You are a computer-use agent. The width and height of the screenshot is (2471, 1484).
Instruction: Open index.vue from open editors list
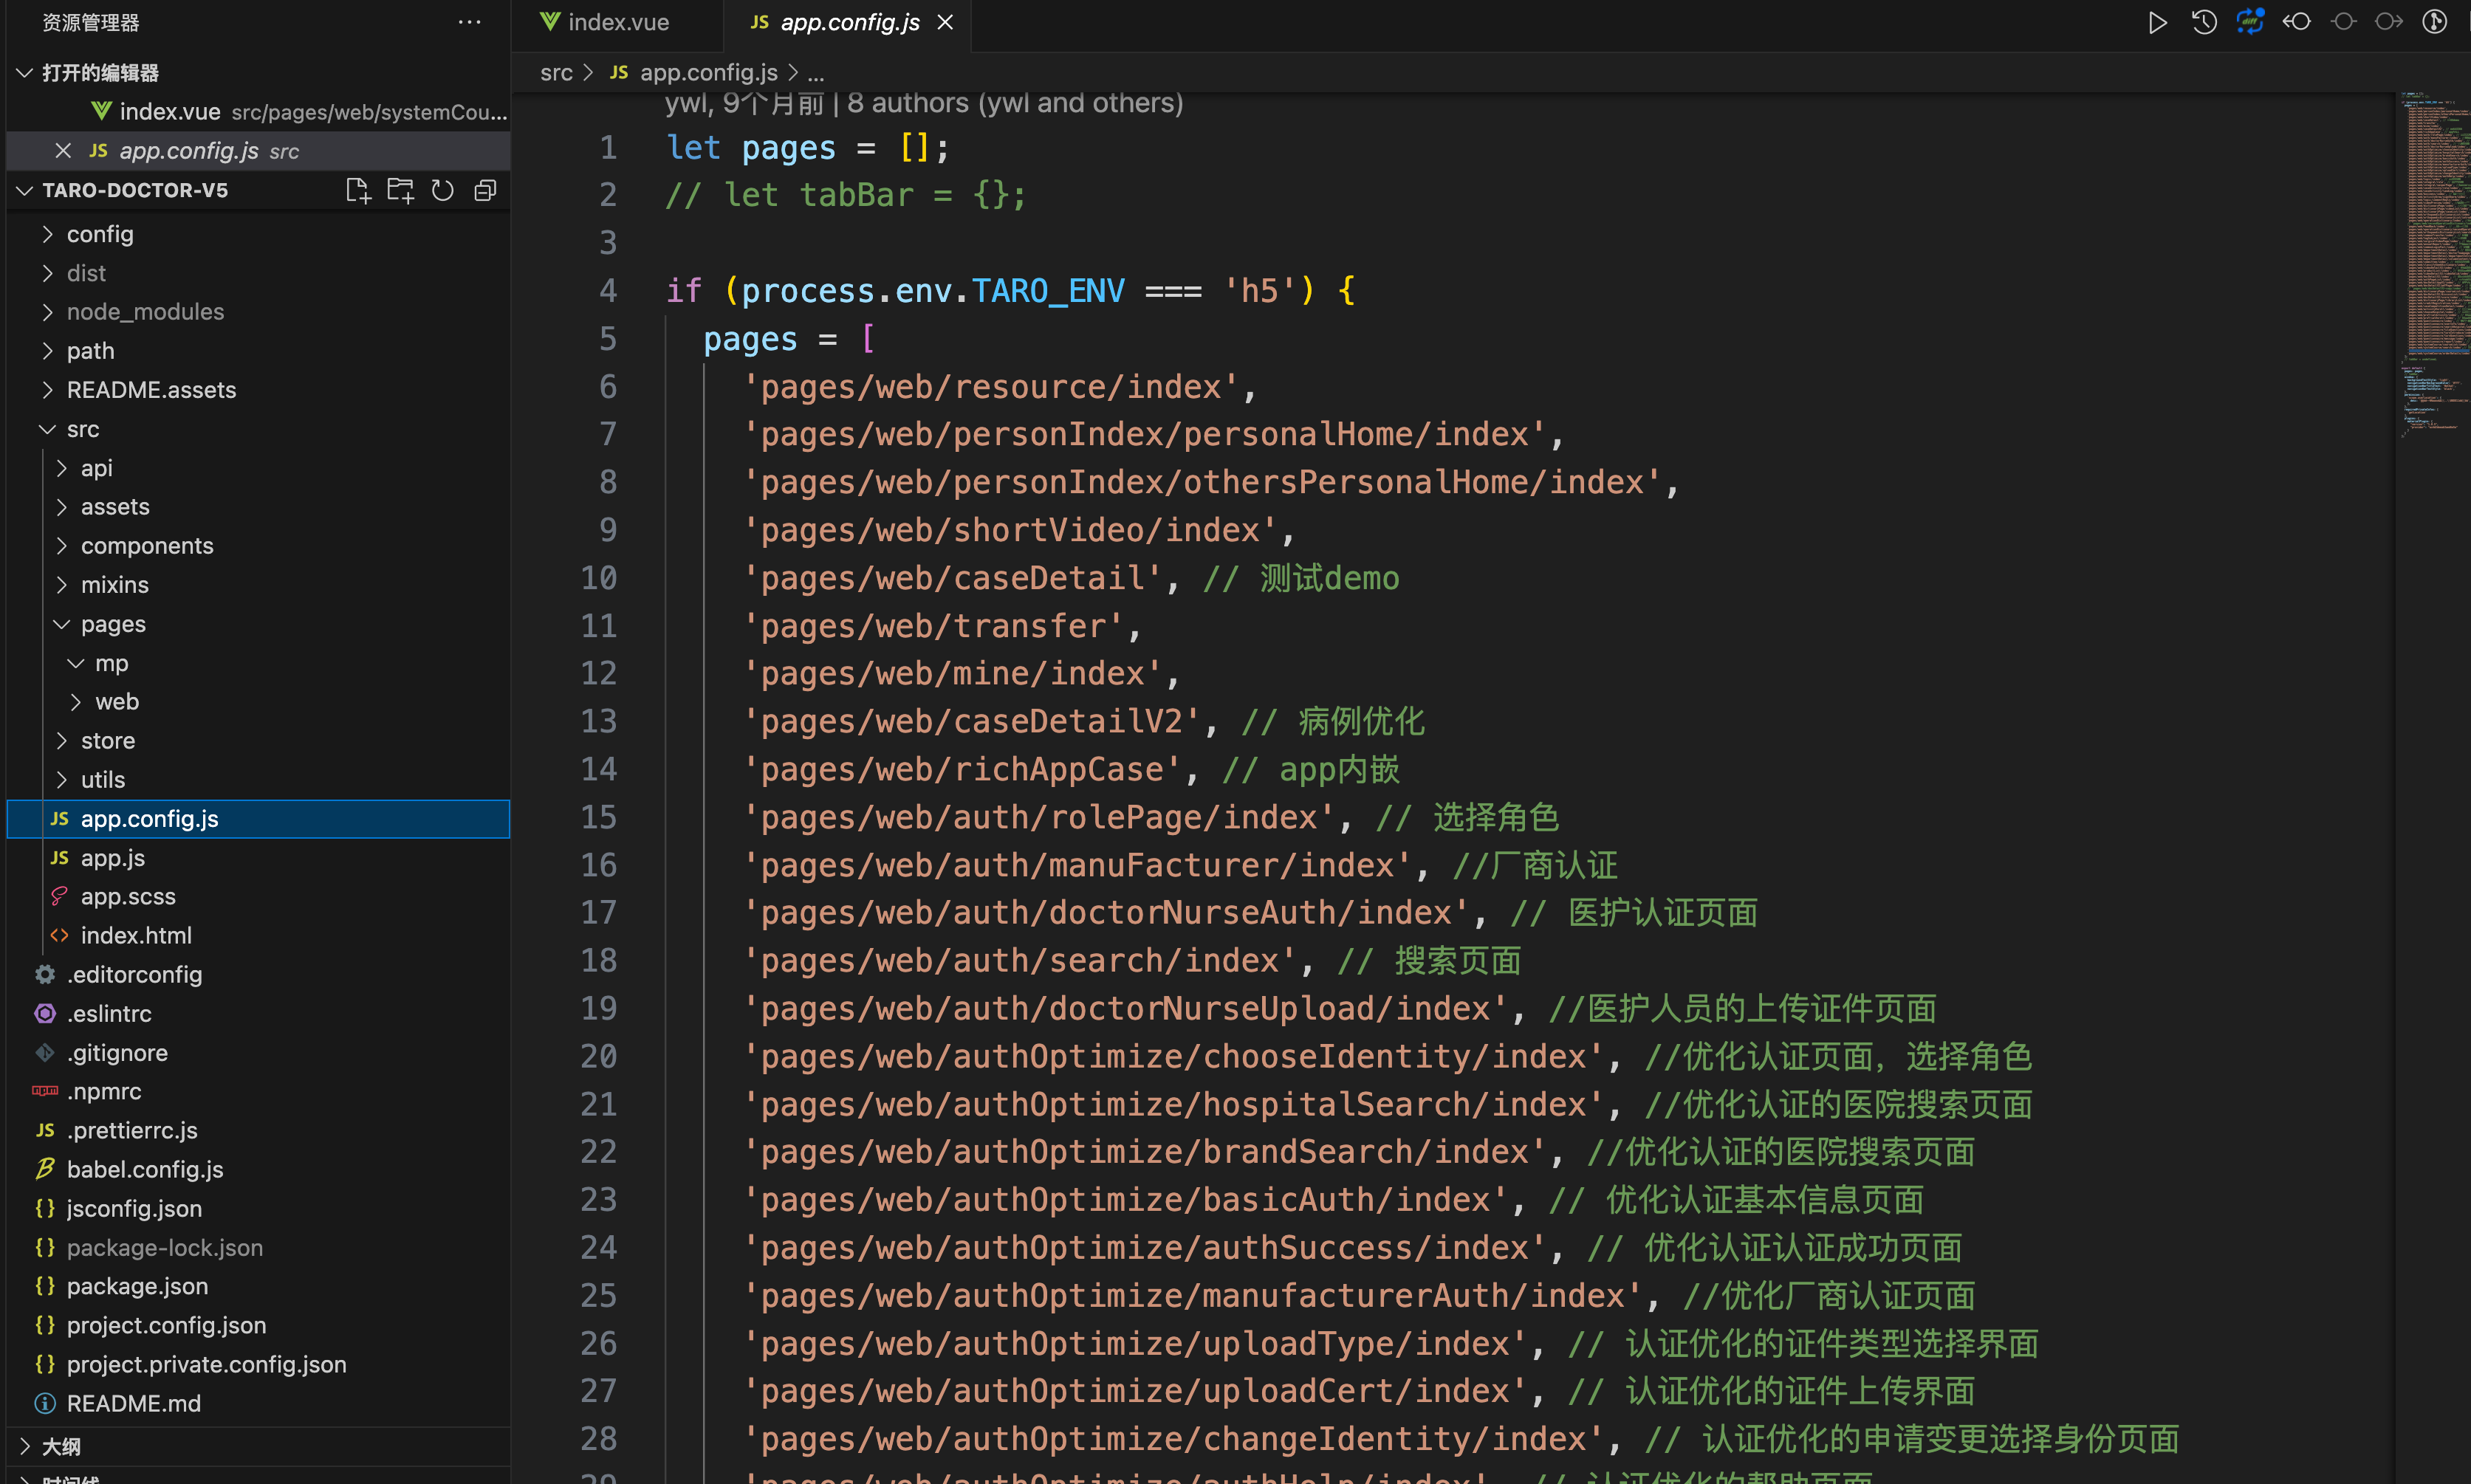[x=258, y=112]
